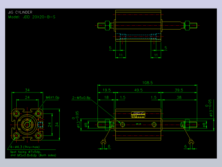Click the "and M5x0.8x8dp (Both sides)" note
This screenshot has height=167, width=222.
[33, 155]
